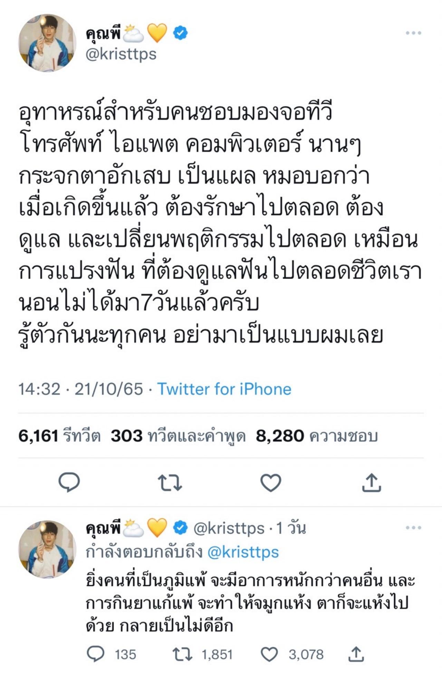Viewport: 442px width, 676px height.
Task: Retweet the main tweet
Action: pos(170,482)
